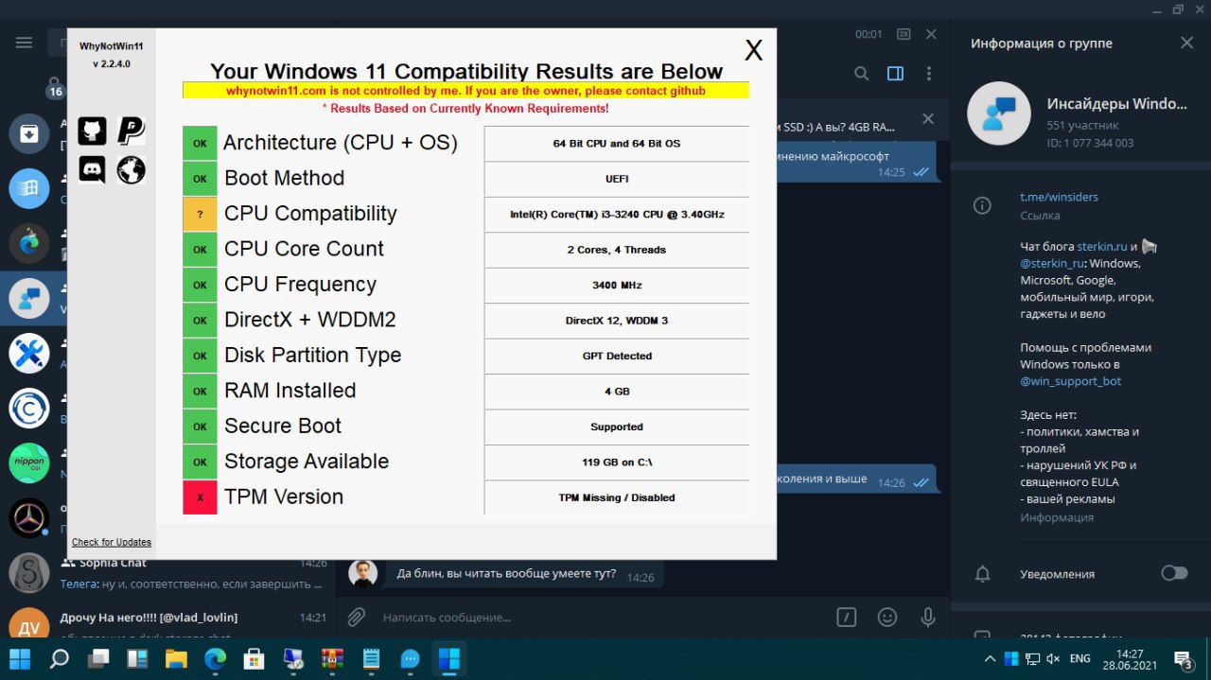Launch Microsoft Edge from the taskbar
Viewport: 1211px width, 680px height.
(215, 658)
